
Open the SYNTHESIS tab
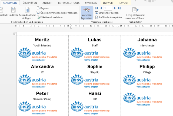pyautogui.click(x=91, y=3)
